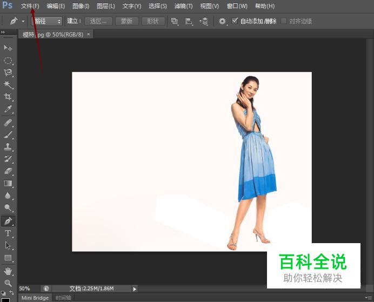Click the 50% zoom level field
Image resolution: width=374 pixels, height=302 pixels.
(25, 288)
